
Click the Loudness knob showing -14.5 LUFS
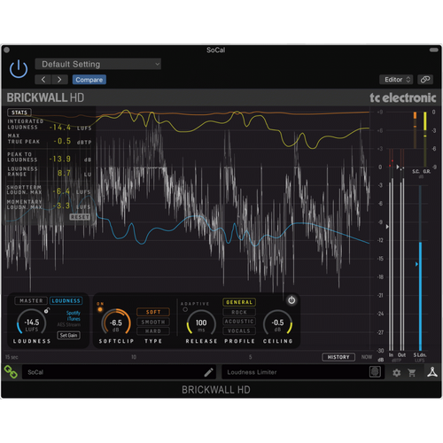click(31, 323)
